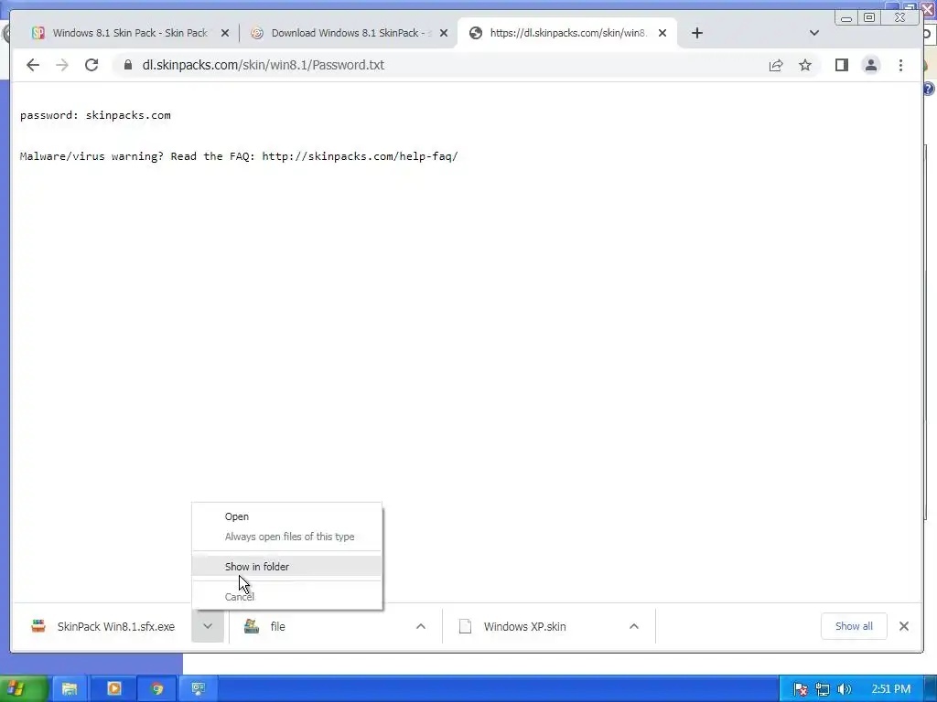
Task: Open File Explorer from the taskbar
Action: (70, 689)
